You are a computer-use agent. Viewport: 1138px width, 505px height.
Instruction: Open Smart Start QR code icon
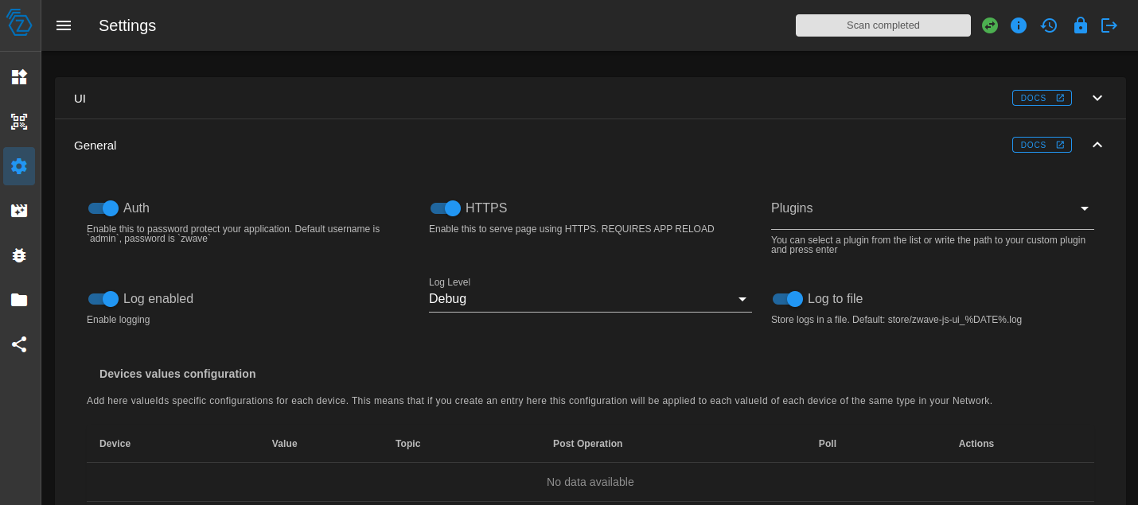pos(19,122)
